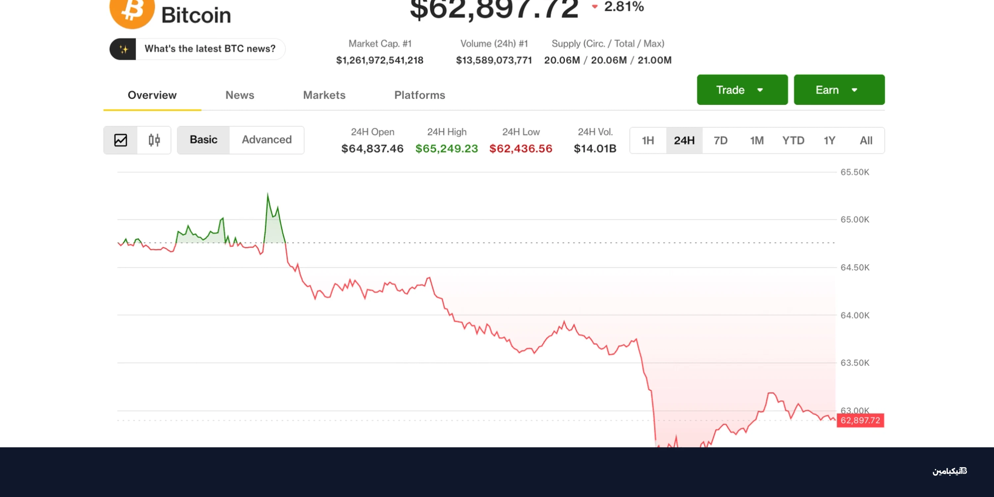Click the 24H Low value $62,436.56

521,148
